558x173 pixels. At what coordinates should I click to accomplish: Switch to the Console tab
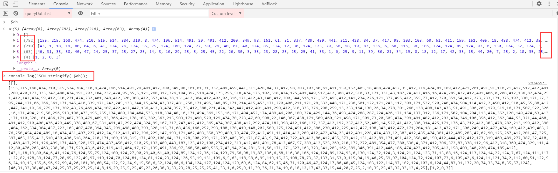point(61,4)
